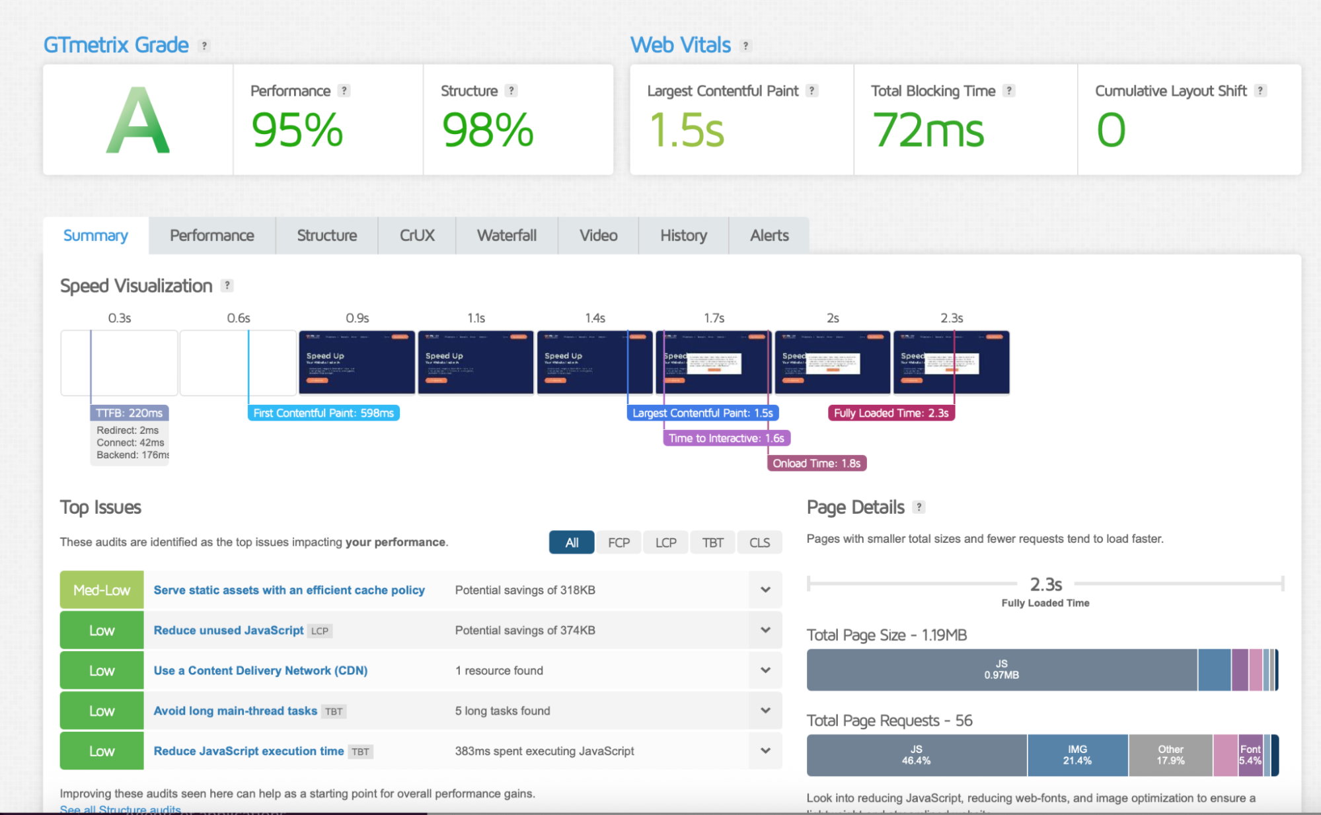Open the History tab
This screenshot has width=1321, height=815.
(x=684, y=236)
